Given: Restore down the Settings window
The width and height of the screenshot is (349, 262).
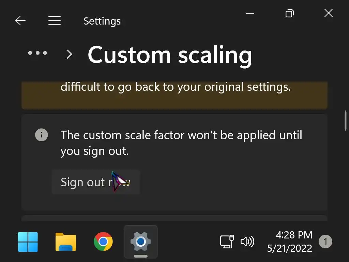Looking at the screenshot, I should [x=289, y=14].
